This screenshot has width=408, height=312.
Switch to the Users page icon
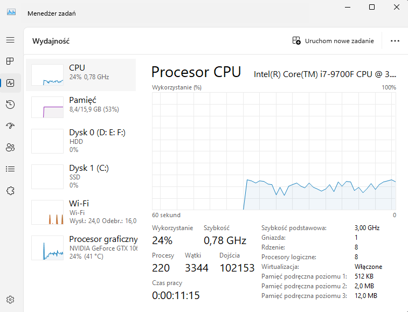coord(10,147)
